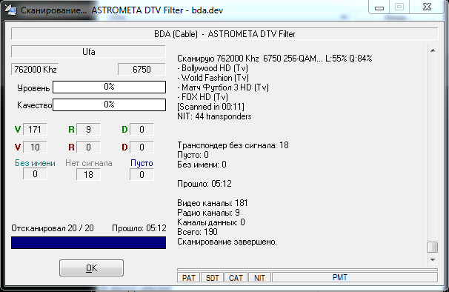The width and height of the screenshot is (449, 292).
Task: Click the OK button
Action: (91, 268)
